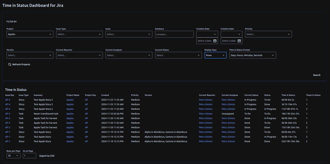Open the Priority filter dropdown
Viewport: 330px width, 164px height.
coord(268,34)
